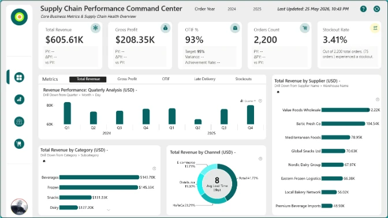Select Nordic Dairy Group supplier bar
This screenshot has height=218, width=388.
(x=333, y=164)
